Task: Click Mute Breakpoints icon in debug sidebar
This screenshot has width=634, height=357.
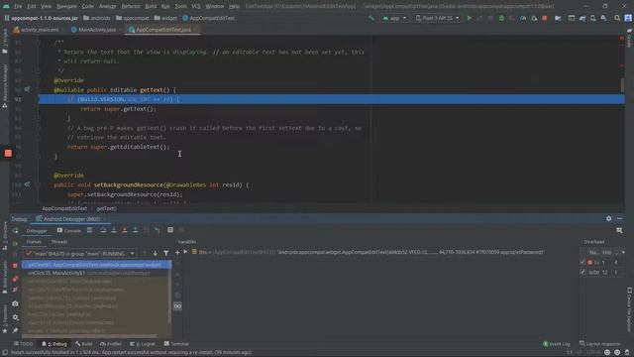Action: click(x=16, y=290)
